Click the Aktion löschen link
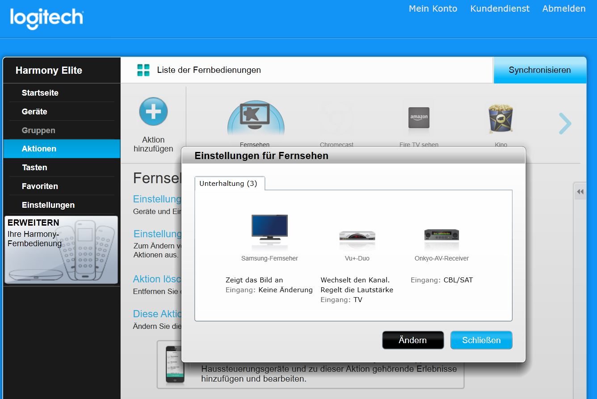 (x=157, y=279)
